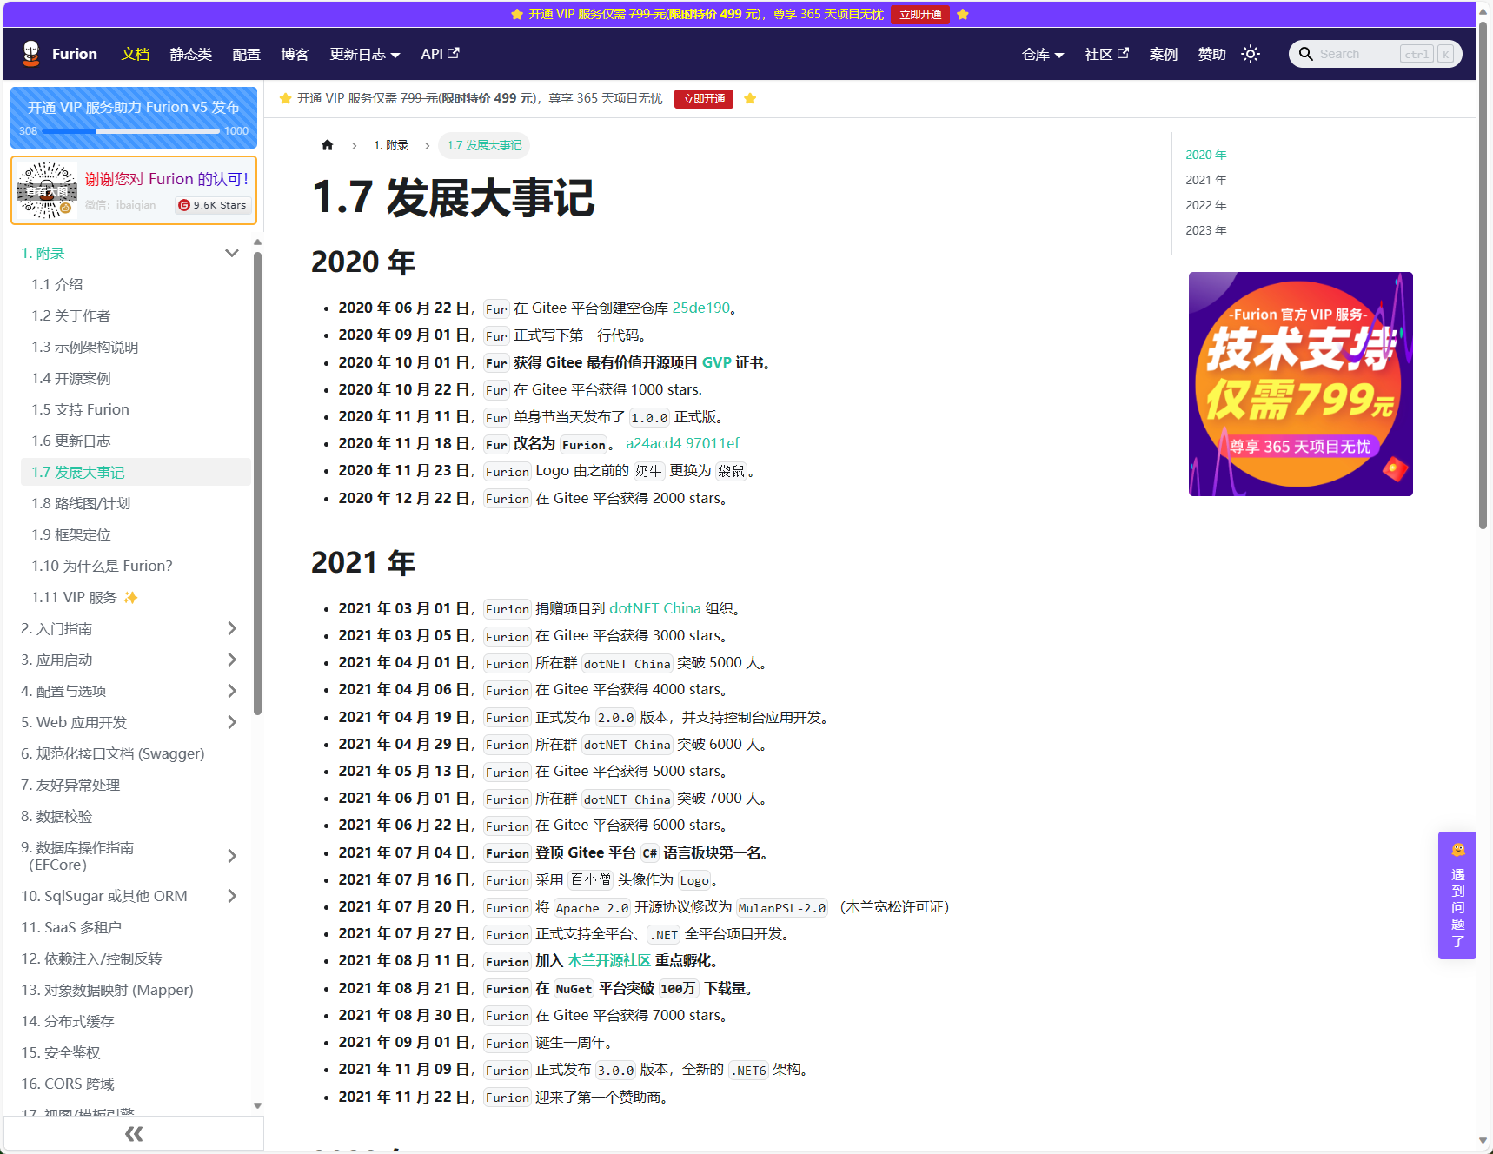Expand the 5. Web 应用开发 sidebar category
The image size is (1493, 1154).
[x=232, y=722]
